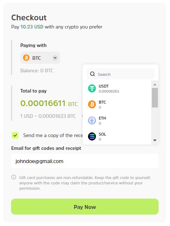170x226 pixels.
Task: Select USDT from the currency list
Action: (x=117, y=89)
